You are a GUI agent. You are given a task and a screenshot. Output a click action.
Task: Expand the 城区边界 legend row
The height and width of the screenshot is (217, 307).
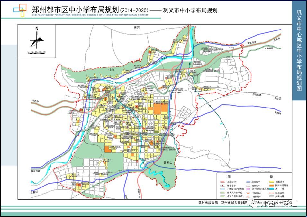tap(272, 193)
